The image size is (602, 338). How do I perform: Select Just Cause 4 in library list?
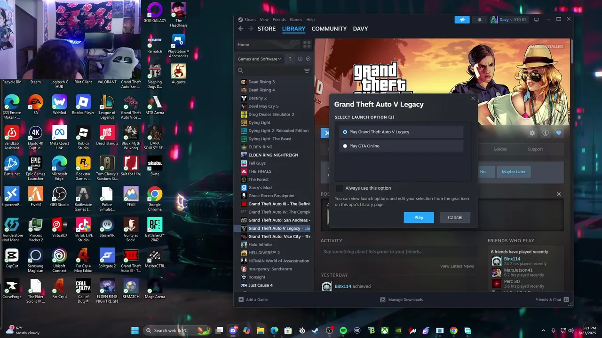261,285
